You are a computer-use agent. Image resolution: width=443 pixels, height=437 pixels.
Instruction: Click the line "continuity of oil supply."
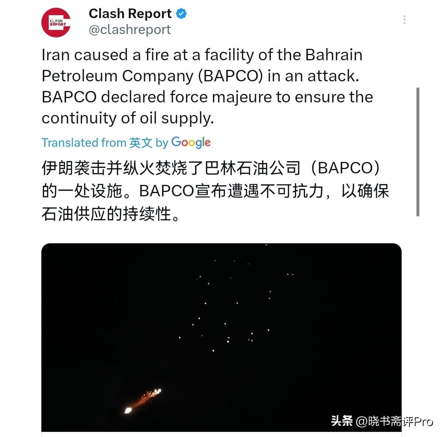click(128, 118)
